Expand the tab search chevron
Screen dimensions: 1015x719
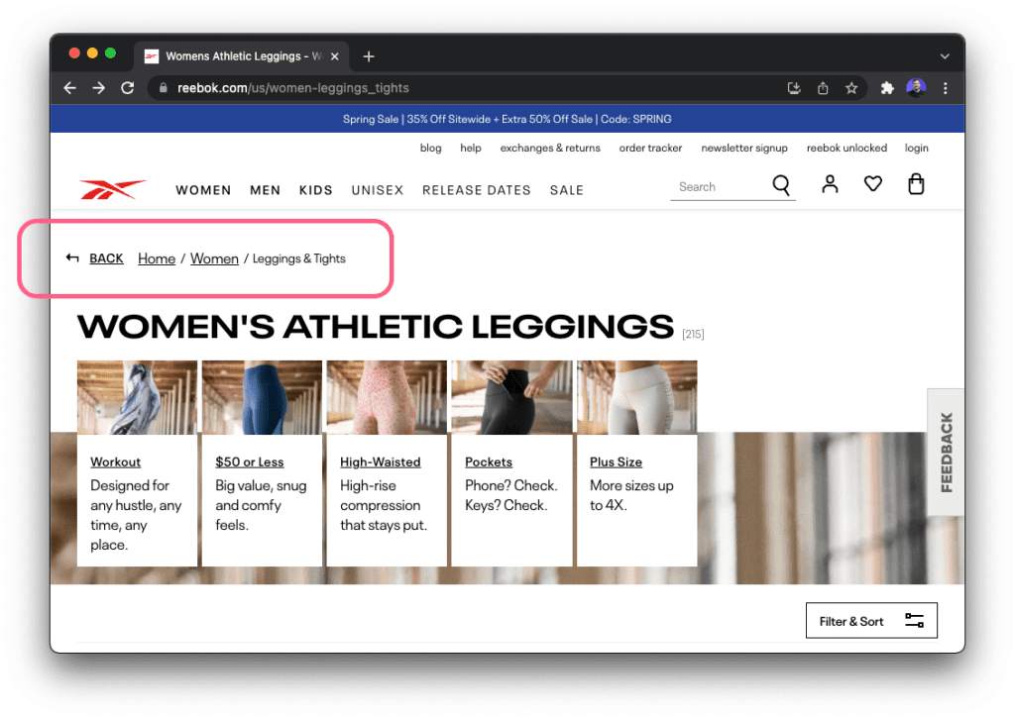click(945, 56)
